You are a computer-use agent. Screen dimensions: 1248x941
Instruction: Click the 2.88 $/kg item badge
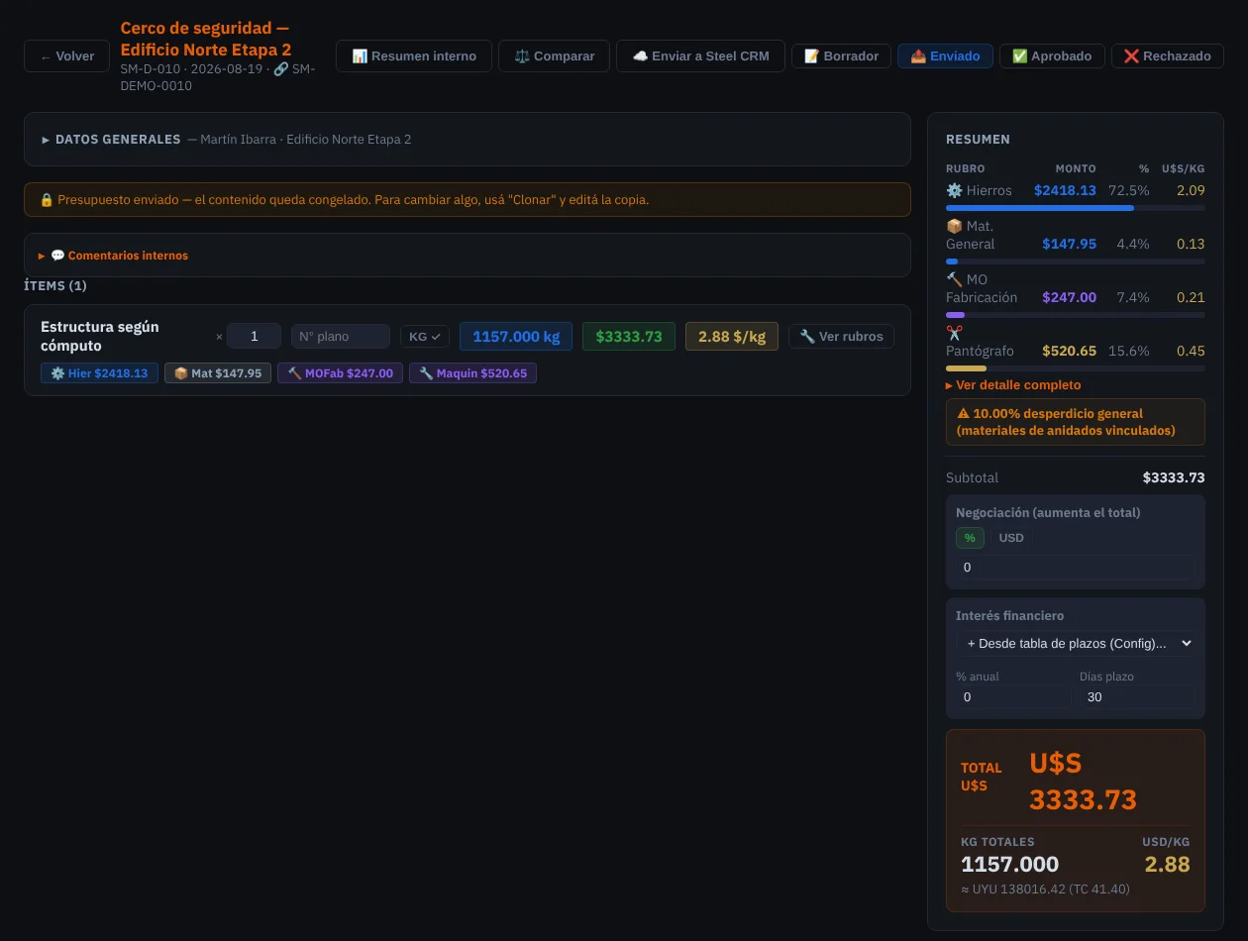pos(732,337)
